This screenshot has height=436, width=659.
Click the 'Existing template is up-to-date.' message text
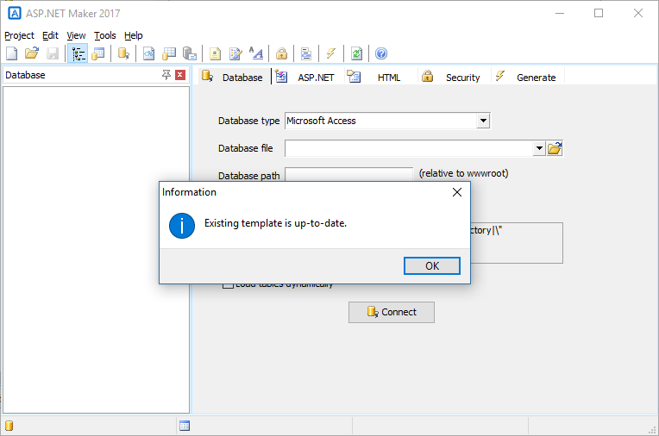point(276,223)
